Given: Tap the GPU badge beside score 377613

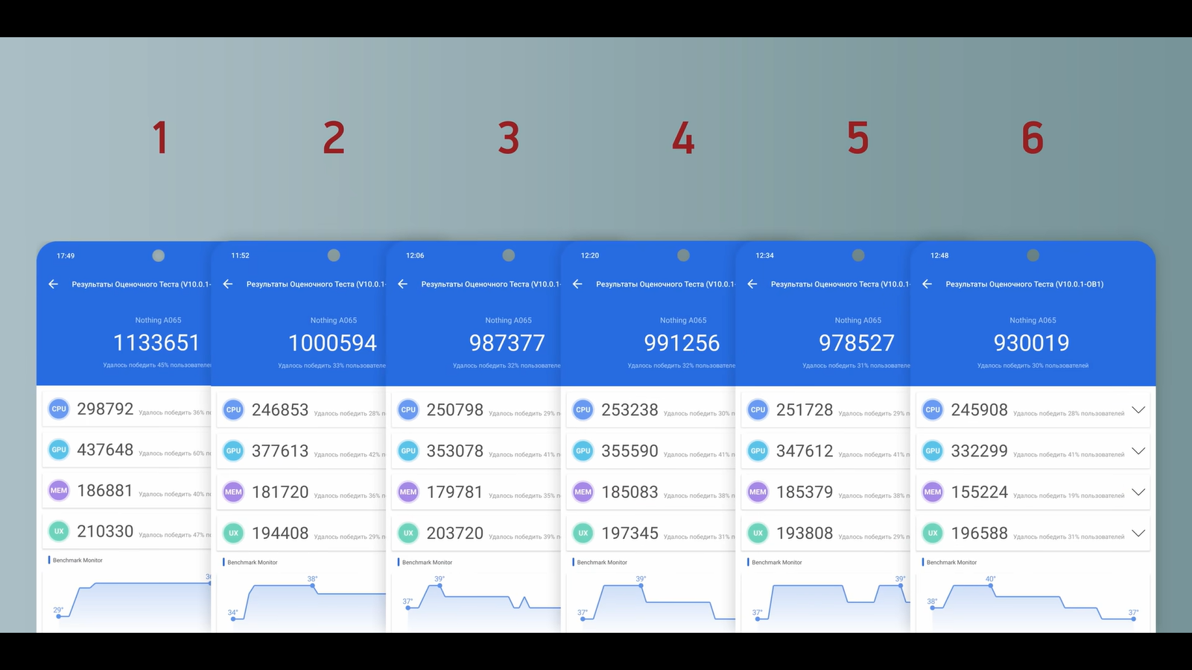Looking at the screenshot, I should [x=233, y=450].
